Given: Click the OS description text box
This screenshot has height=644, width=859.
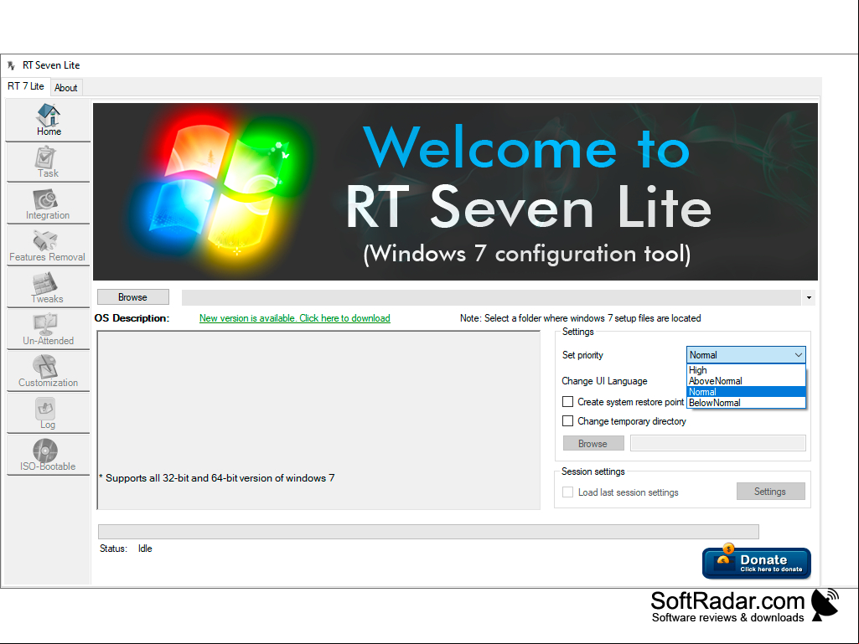Looking at the screenshot, I should [318, 420].
